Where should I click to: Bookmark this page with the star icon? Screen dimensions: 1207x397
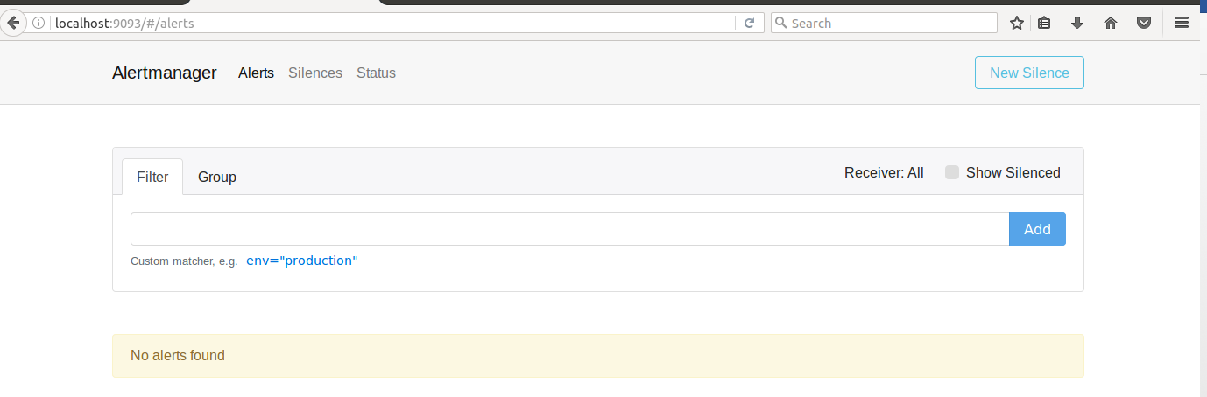[1017, 24]
